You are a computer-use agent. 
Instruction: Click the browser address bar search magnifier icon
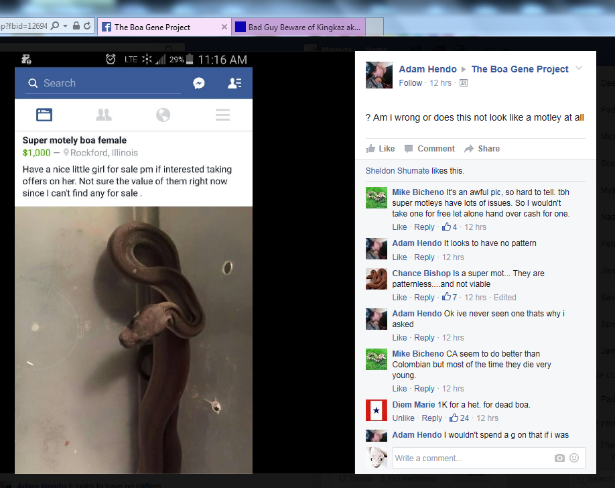tap(55, 26)
